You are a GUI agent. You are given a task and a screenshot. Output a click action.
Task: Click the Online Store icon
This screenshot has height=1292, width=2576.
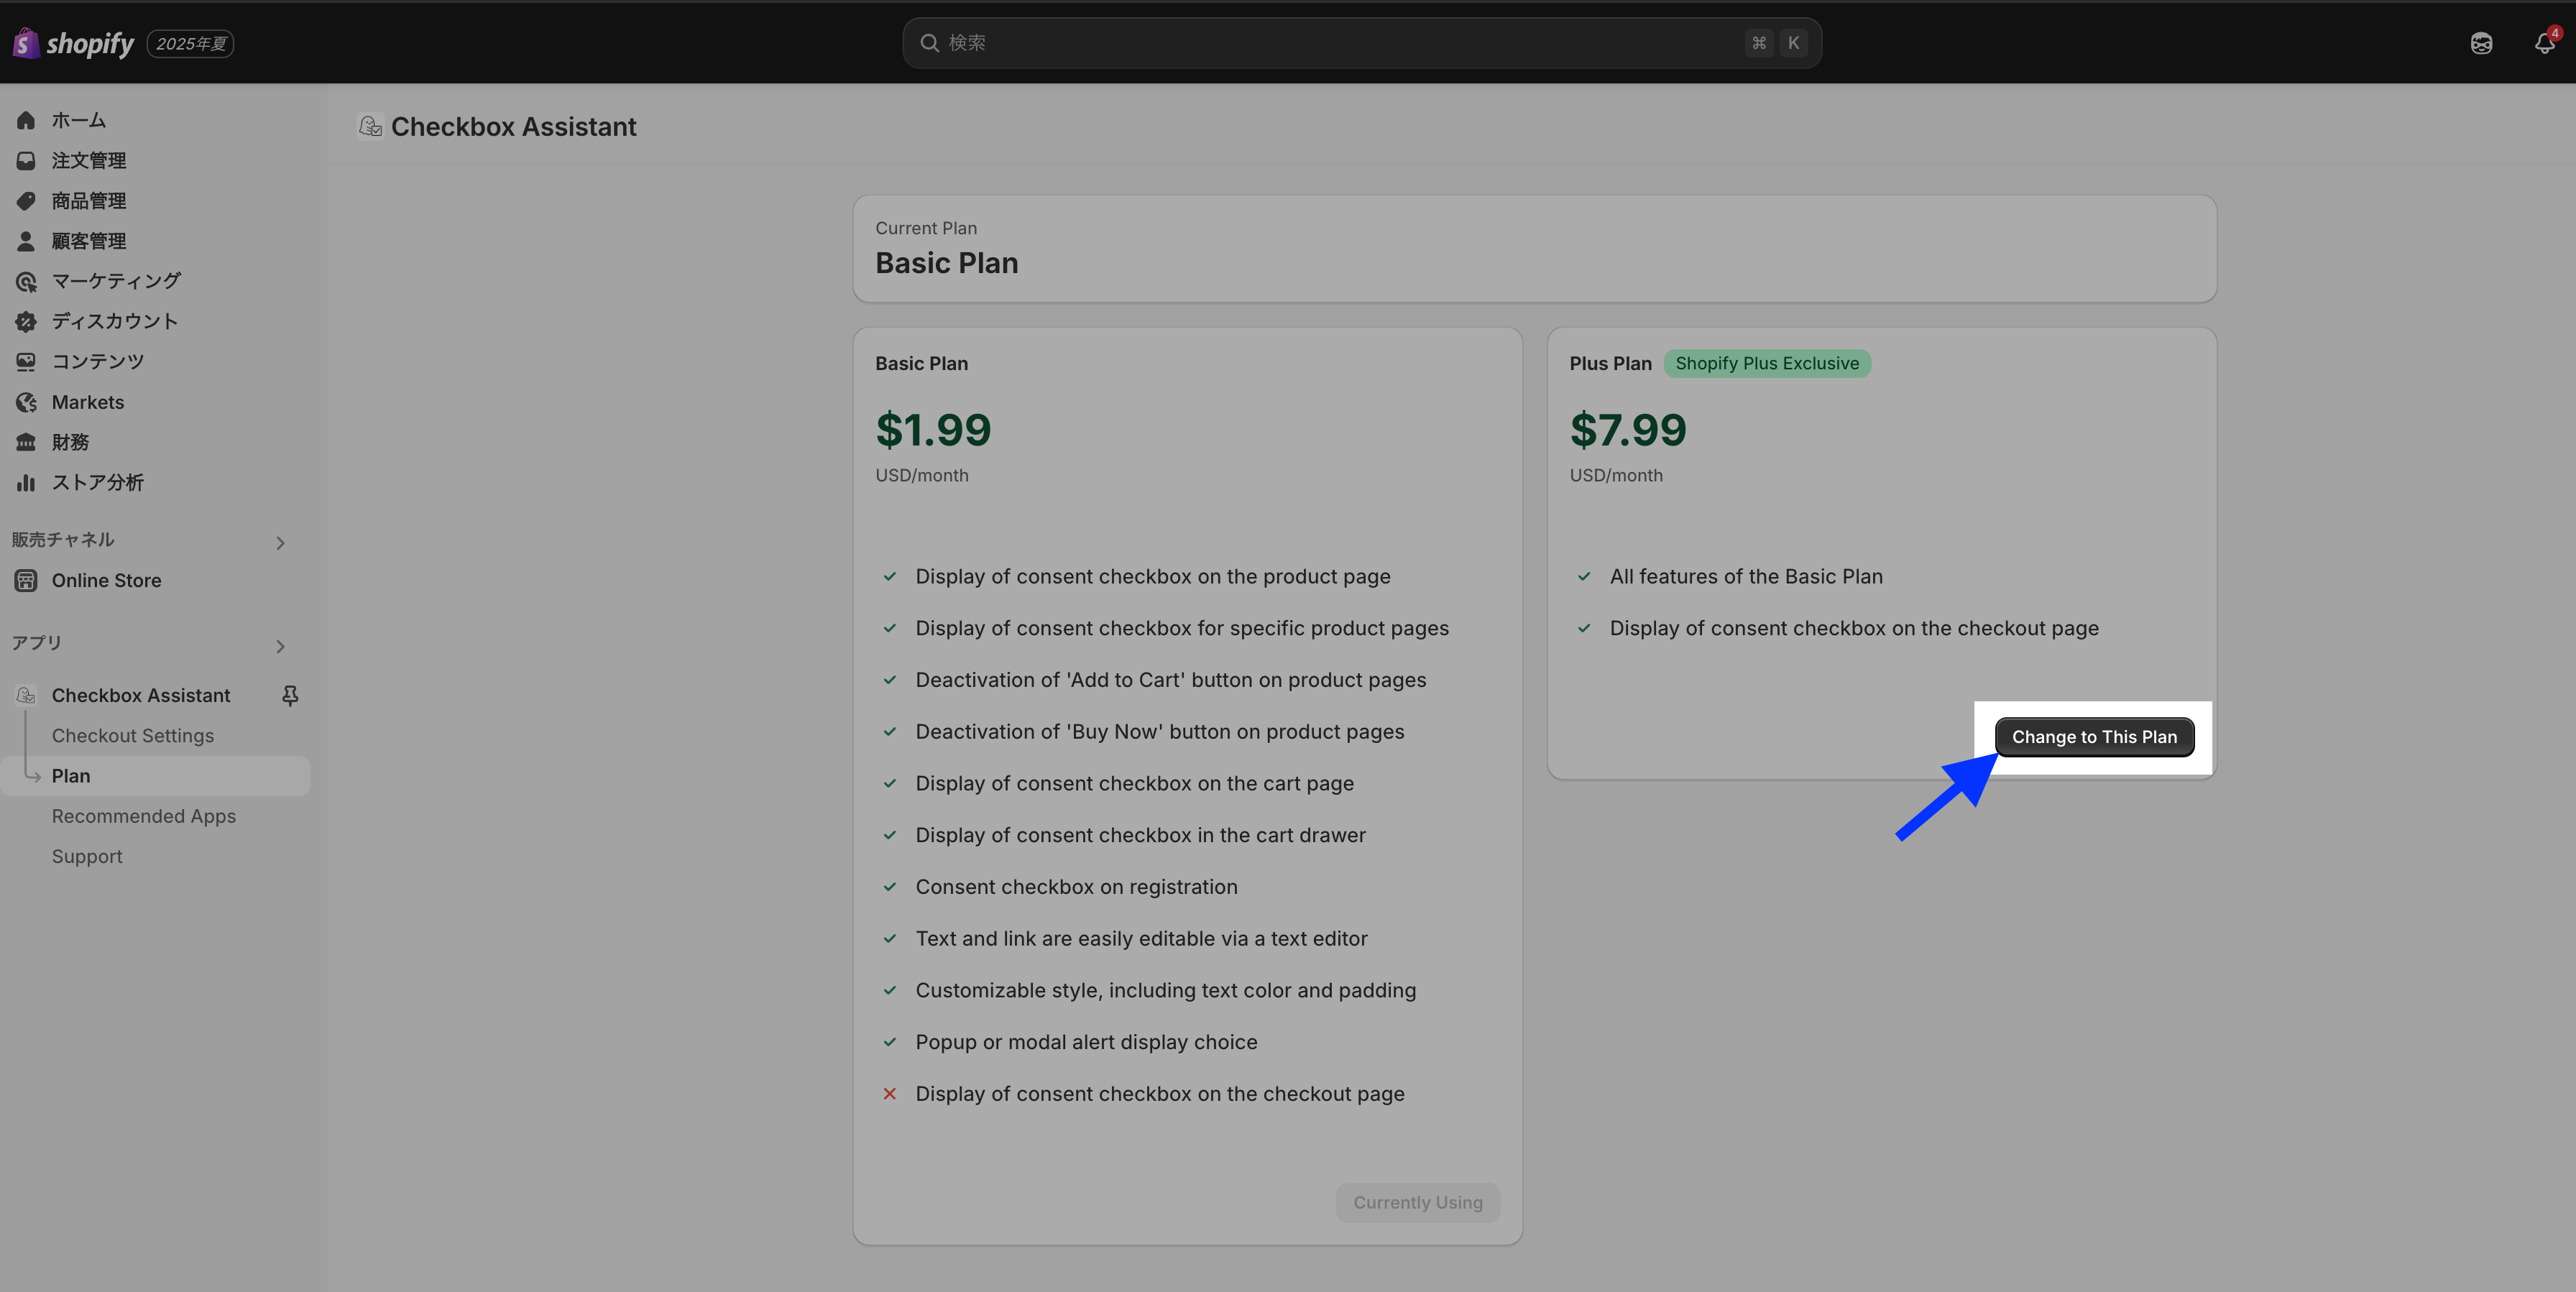tap(26, 580)
